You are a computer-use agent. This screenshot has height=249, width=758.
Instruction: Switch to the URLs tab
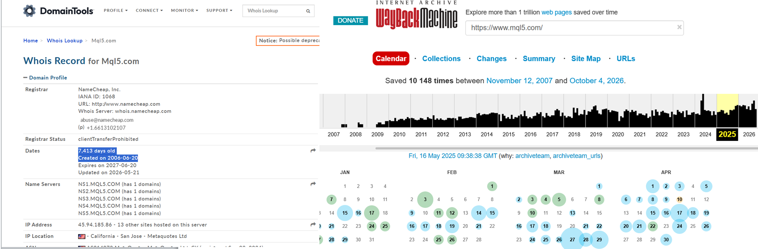(x=626, y=58)
